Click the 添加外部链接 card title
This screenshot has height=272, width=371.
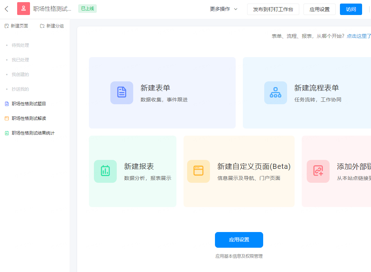[x=354, y=166]
